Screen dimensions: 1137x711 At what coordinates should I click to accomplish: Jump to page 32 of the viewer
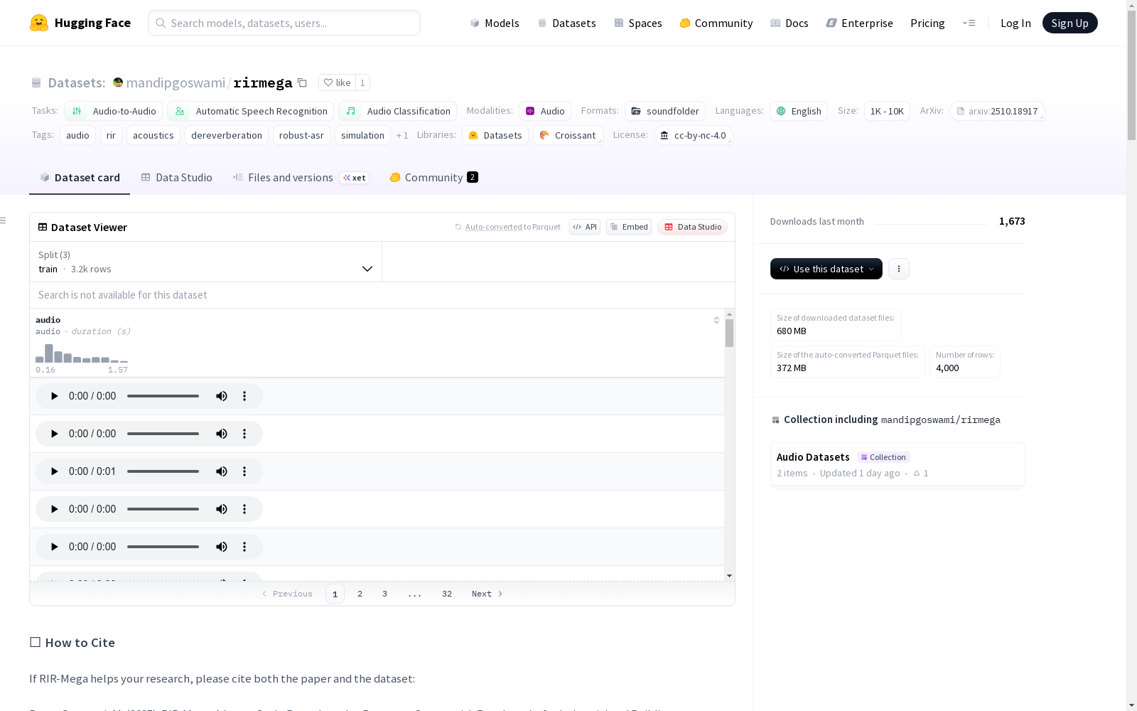coord(447,594)
